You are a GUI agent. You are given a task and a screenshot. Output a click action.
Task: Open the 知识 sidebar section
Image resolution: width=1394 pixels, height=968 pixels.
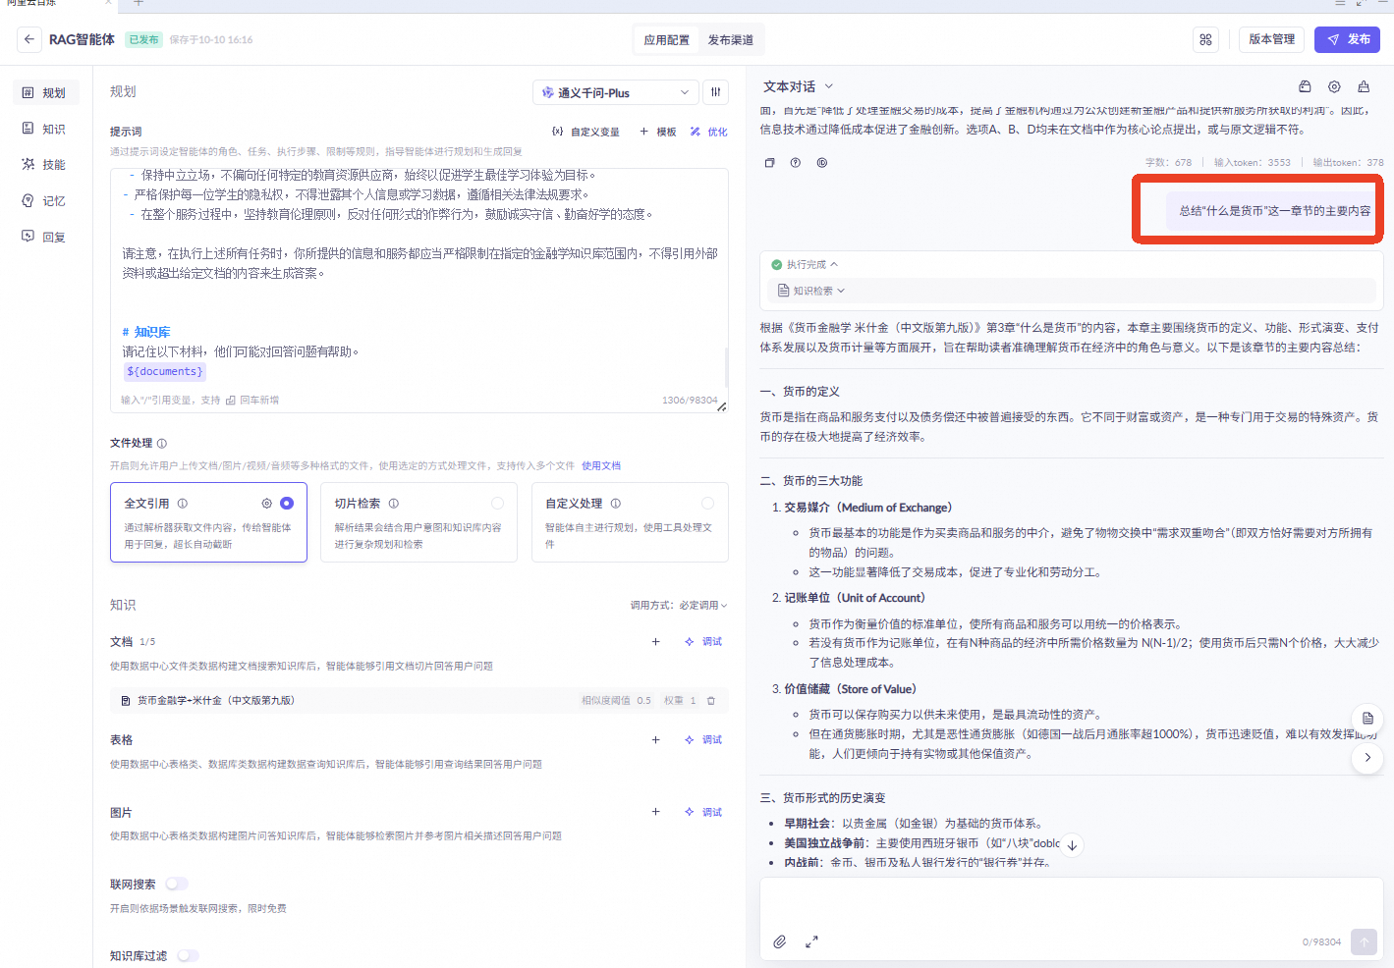click(x=45, y=129)
